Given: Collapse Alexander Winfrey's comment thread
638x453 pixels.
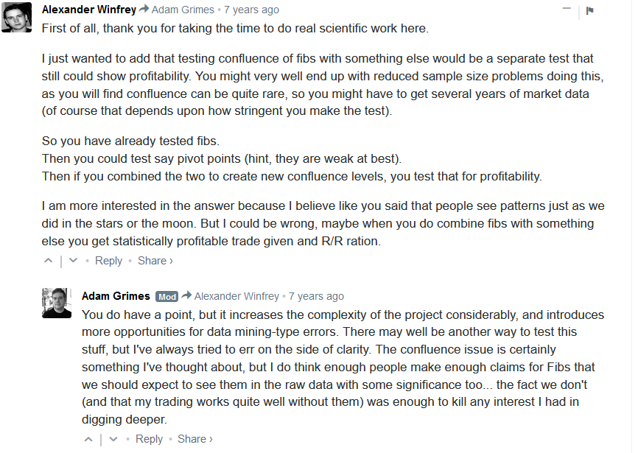Looking at the screenshot, I should coord(567,10).
